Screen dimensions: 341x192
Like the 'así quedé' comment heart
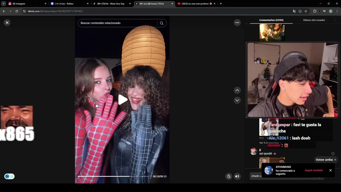pyautogui.click(x=333, y=154)
